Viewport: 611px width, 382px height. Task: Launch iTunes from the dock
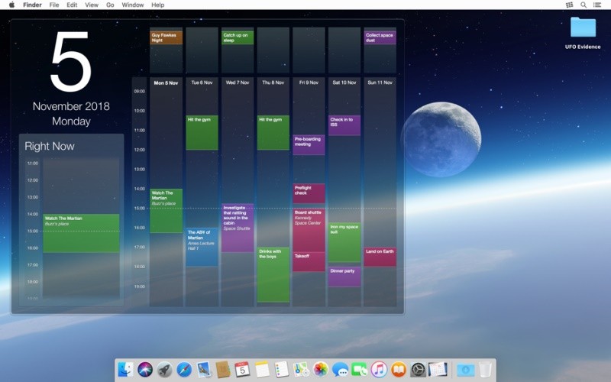[x=380, y=370]
